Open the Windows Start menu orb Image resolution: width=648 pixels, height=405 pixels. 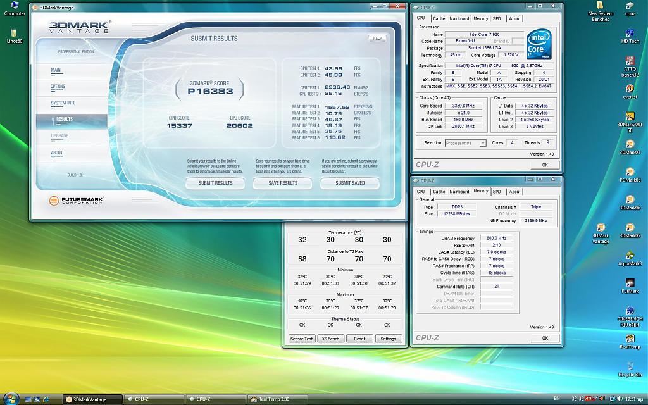coord(11,399)
